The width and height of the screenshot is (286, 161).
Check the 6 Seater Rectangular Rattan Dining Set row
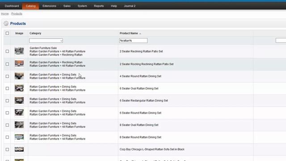click(x=7, y=101)
